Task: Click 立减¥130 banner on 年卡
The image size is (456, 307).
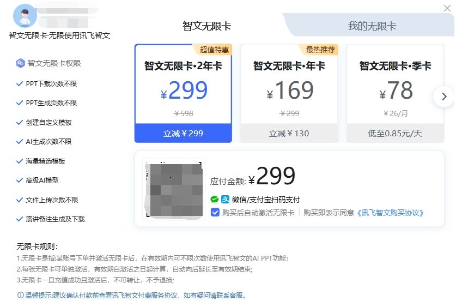Action: point(289,133)
